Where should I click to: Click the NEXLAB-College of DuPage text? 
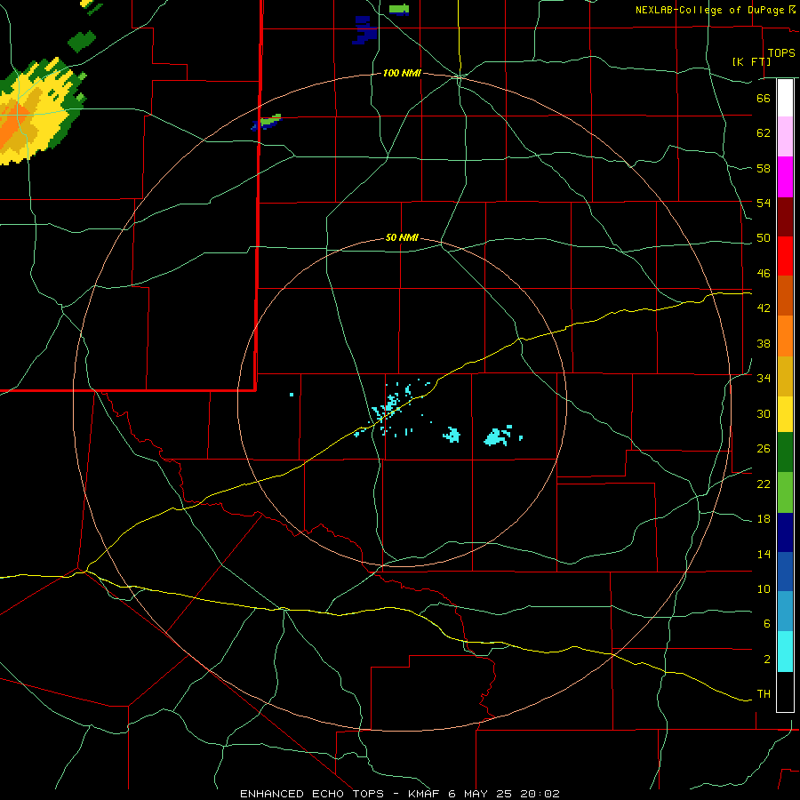tap(709, 10)
